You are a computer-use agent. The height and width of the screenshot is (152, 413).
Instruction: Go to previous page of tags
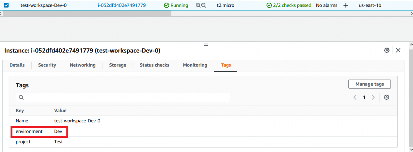point(355,97)
